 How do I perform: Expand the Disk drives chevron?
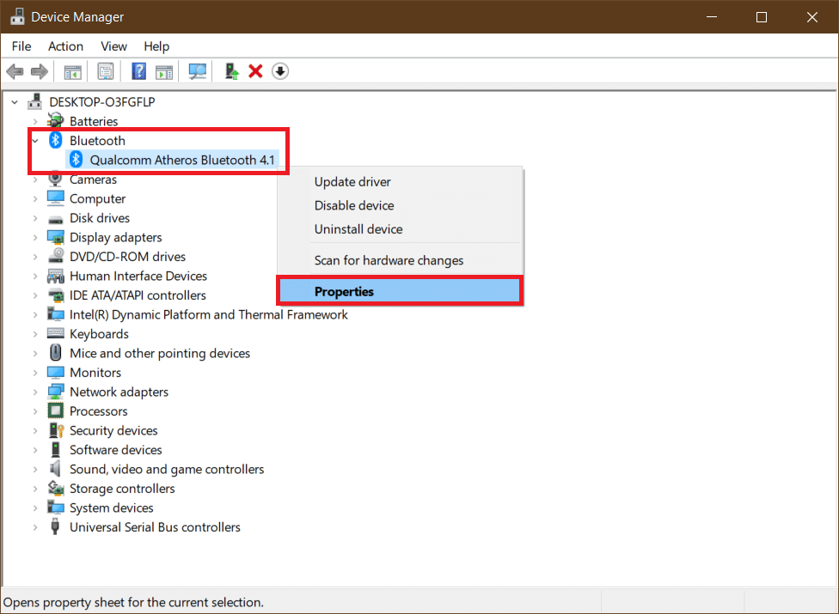coord(35,218)
